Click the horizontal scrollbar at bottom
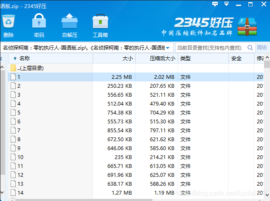The height and width of the screenshot is (201, 270). tap(84, 200)
